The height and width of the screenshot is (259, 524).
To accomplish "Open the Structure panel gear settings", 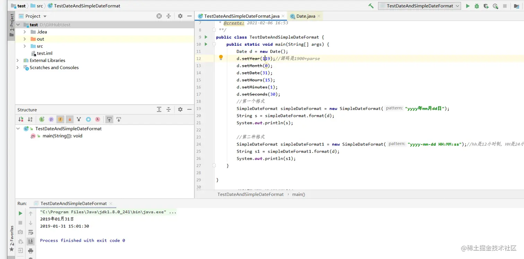I will click(x=180, y=110).
